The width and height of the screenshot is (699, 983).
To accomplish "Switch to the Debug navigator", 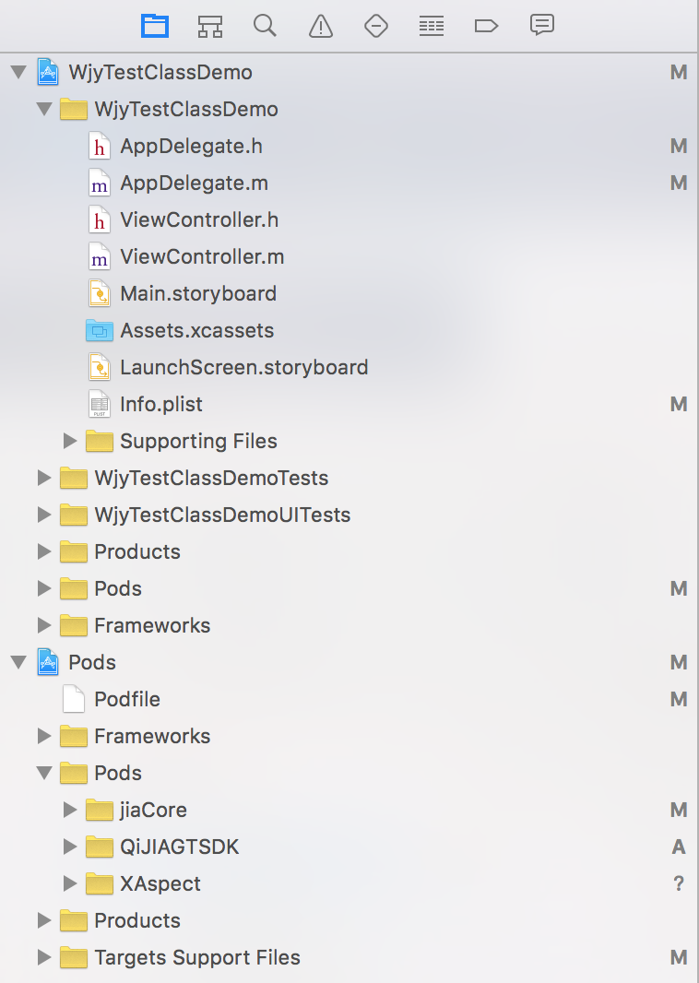I will [x=431, y=26].
